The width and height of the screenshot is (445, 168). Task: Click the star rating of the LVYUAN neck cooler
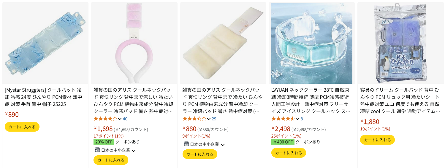283,119
